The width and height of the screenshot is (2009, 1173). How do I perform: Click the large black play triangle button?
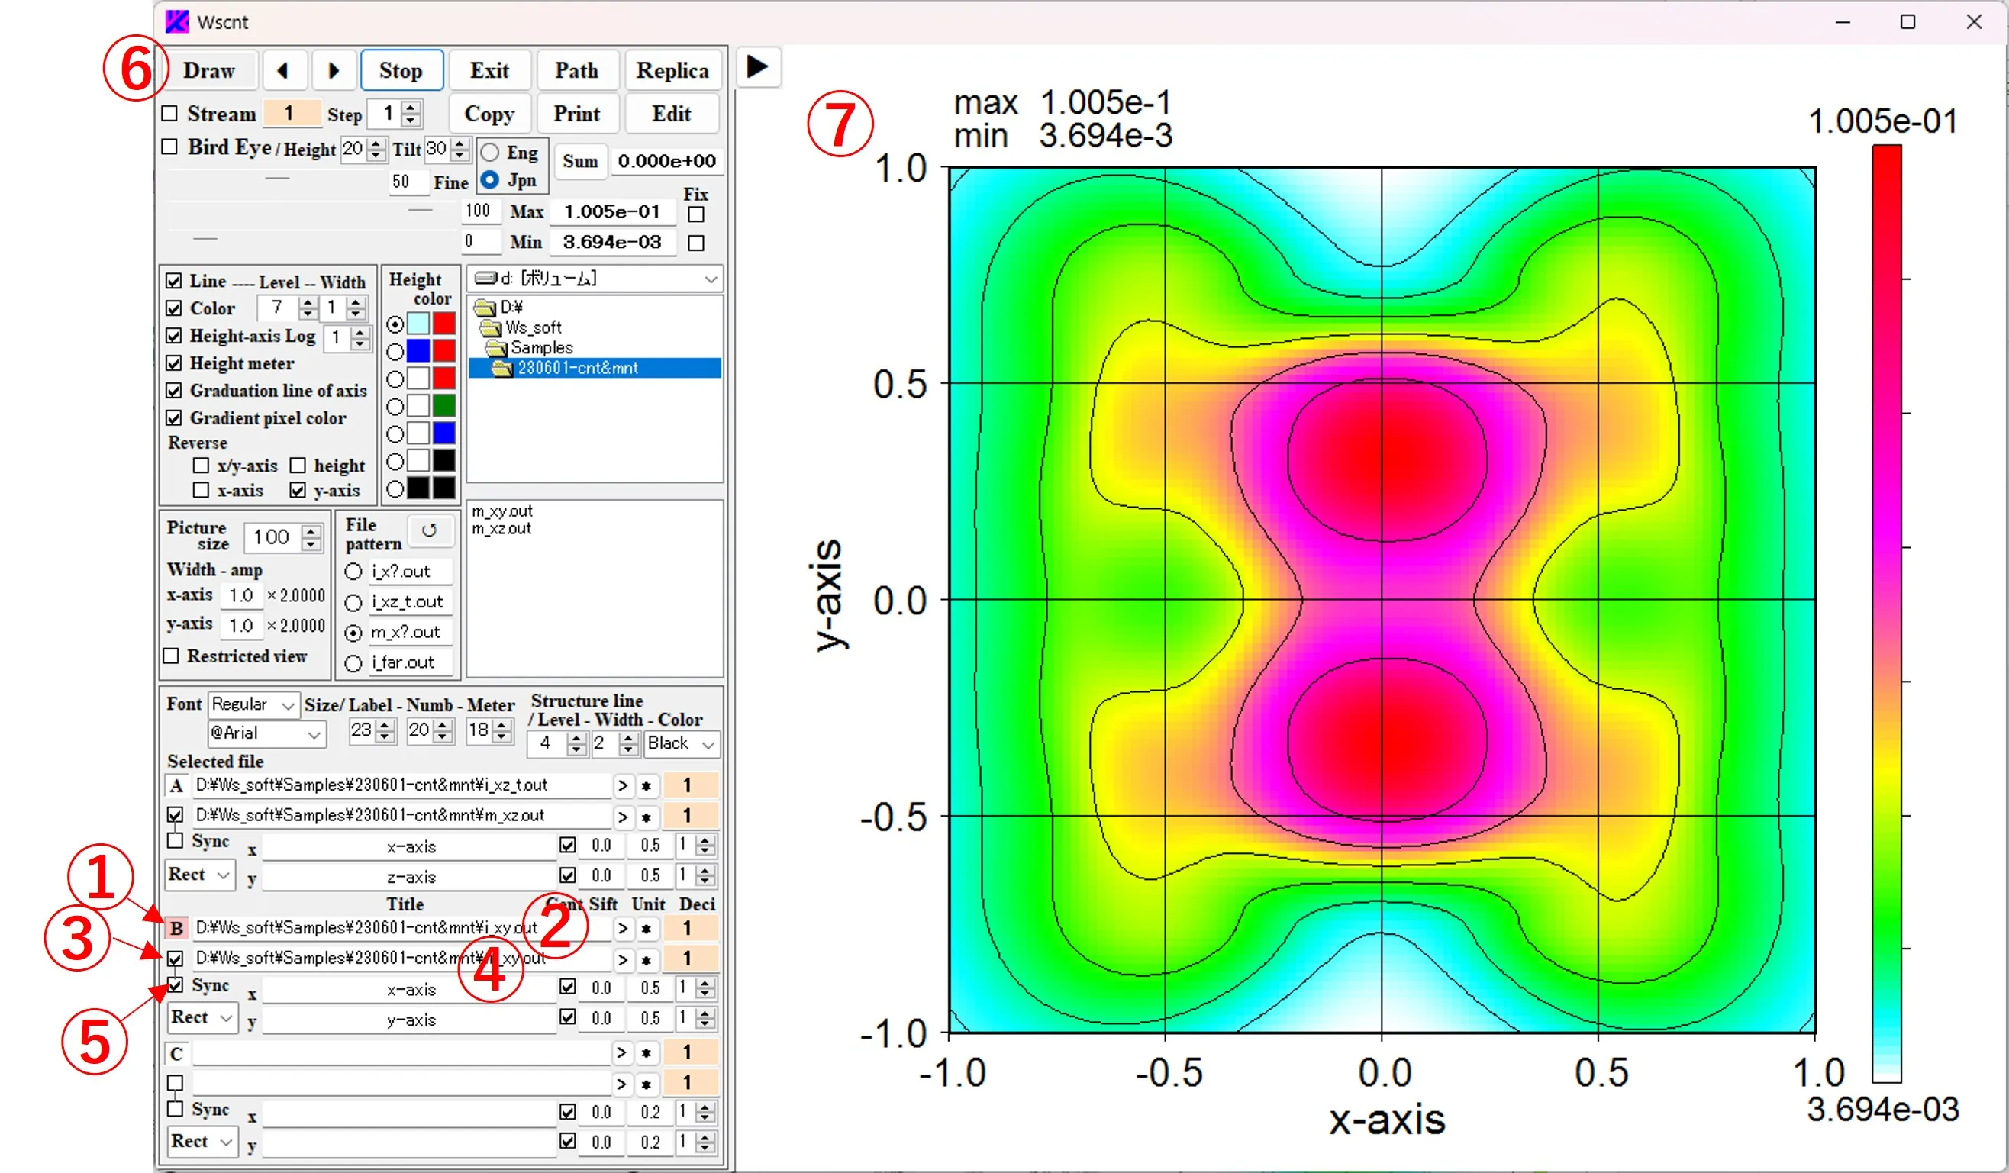(757, 67)
